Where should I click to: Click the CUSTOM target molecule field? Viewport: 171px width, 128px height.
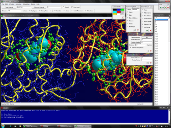click(x=24, y=7)
